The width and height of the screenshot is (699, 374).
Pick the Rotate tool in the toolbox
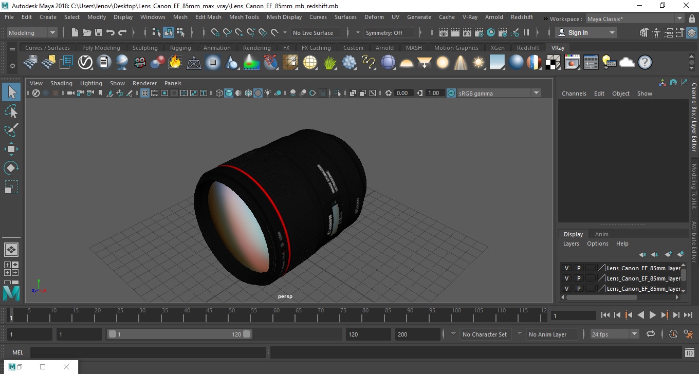[x=11, y=168]
